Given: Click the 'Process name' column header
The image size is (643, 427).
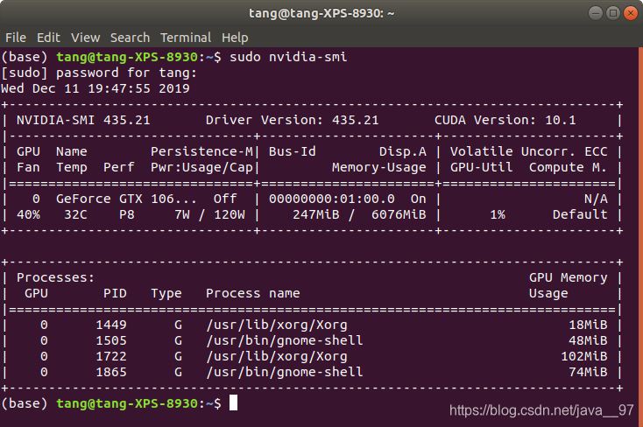Looking at the screenshot, I should point(252,293).
